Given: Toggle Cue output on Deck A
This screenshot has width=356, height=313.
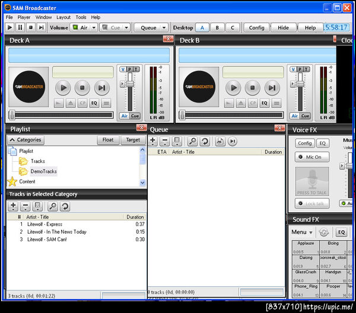Looking at the screenshot, I should pyautogui.click(x=135, y=116).
